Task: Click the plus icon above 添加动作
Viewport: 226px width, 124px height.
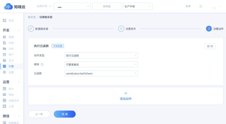Action: coord(126,93)
